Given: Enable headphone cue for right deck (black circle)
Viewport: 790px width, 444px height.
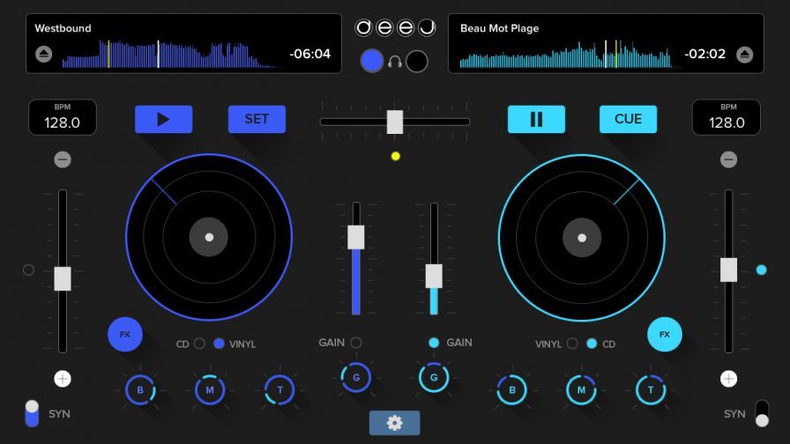Looking at the screenshot, I should 417,62.
